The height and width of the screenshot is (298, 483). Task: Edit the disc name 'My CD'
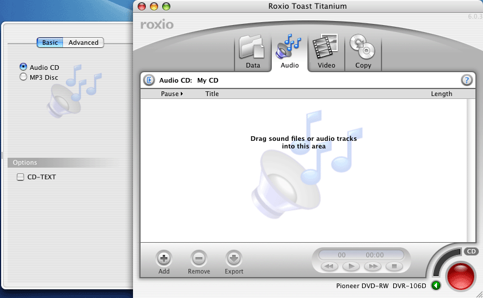(x=208, y=80)
